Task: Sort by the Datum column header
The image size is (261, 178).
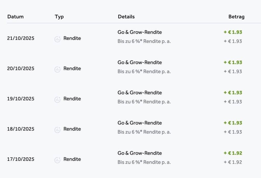Action: [x=16, y=17]
